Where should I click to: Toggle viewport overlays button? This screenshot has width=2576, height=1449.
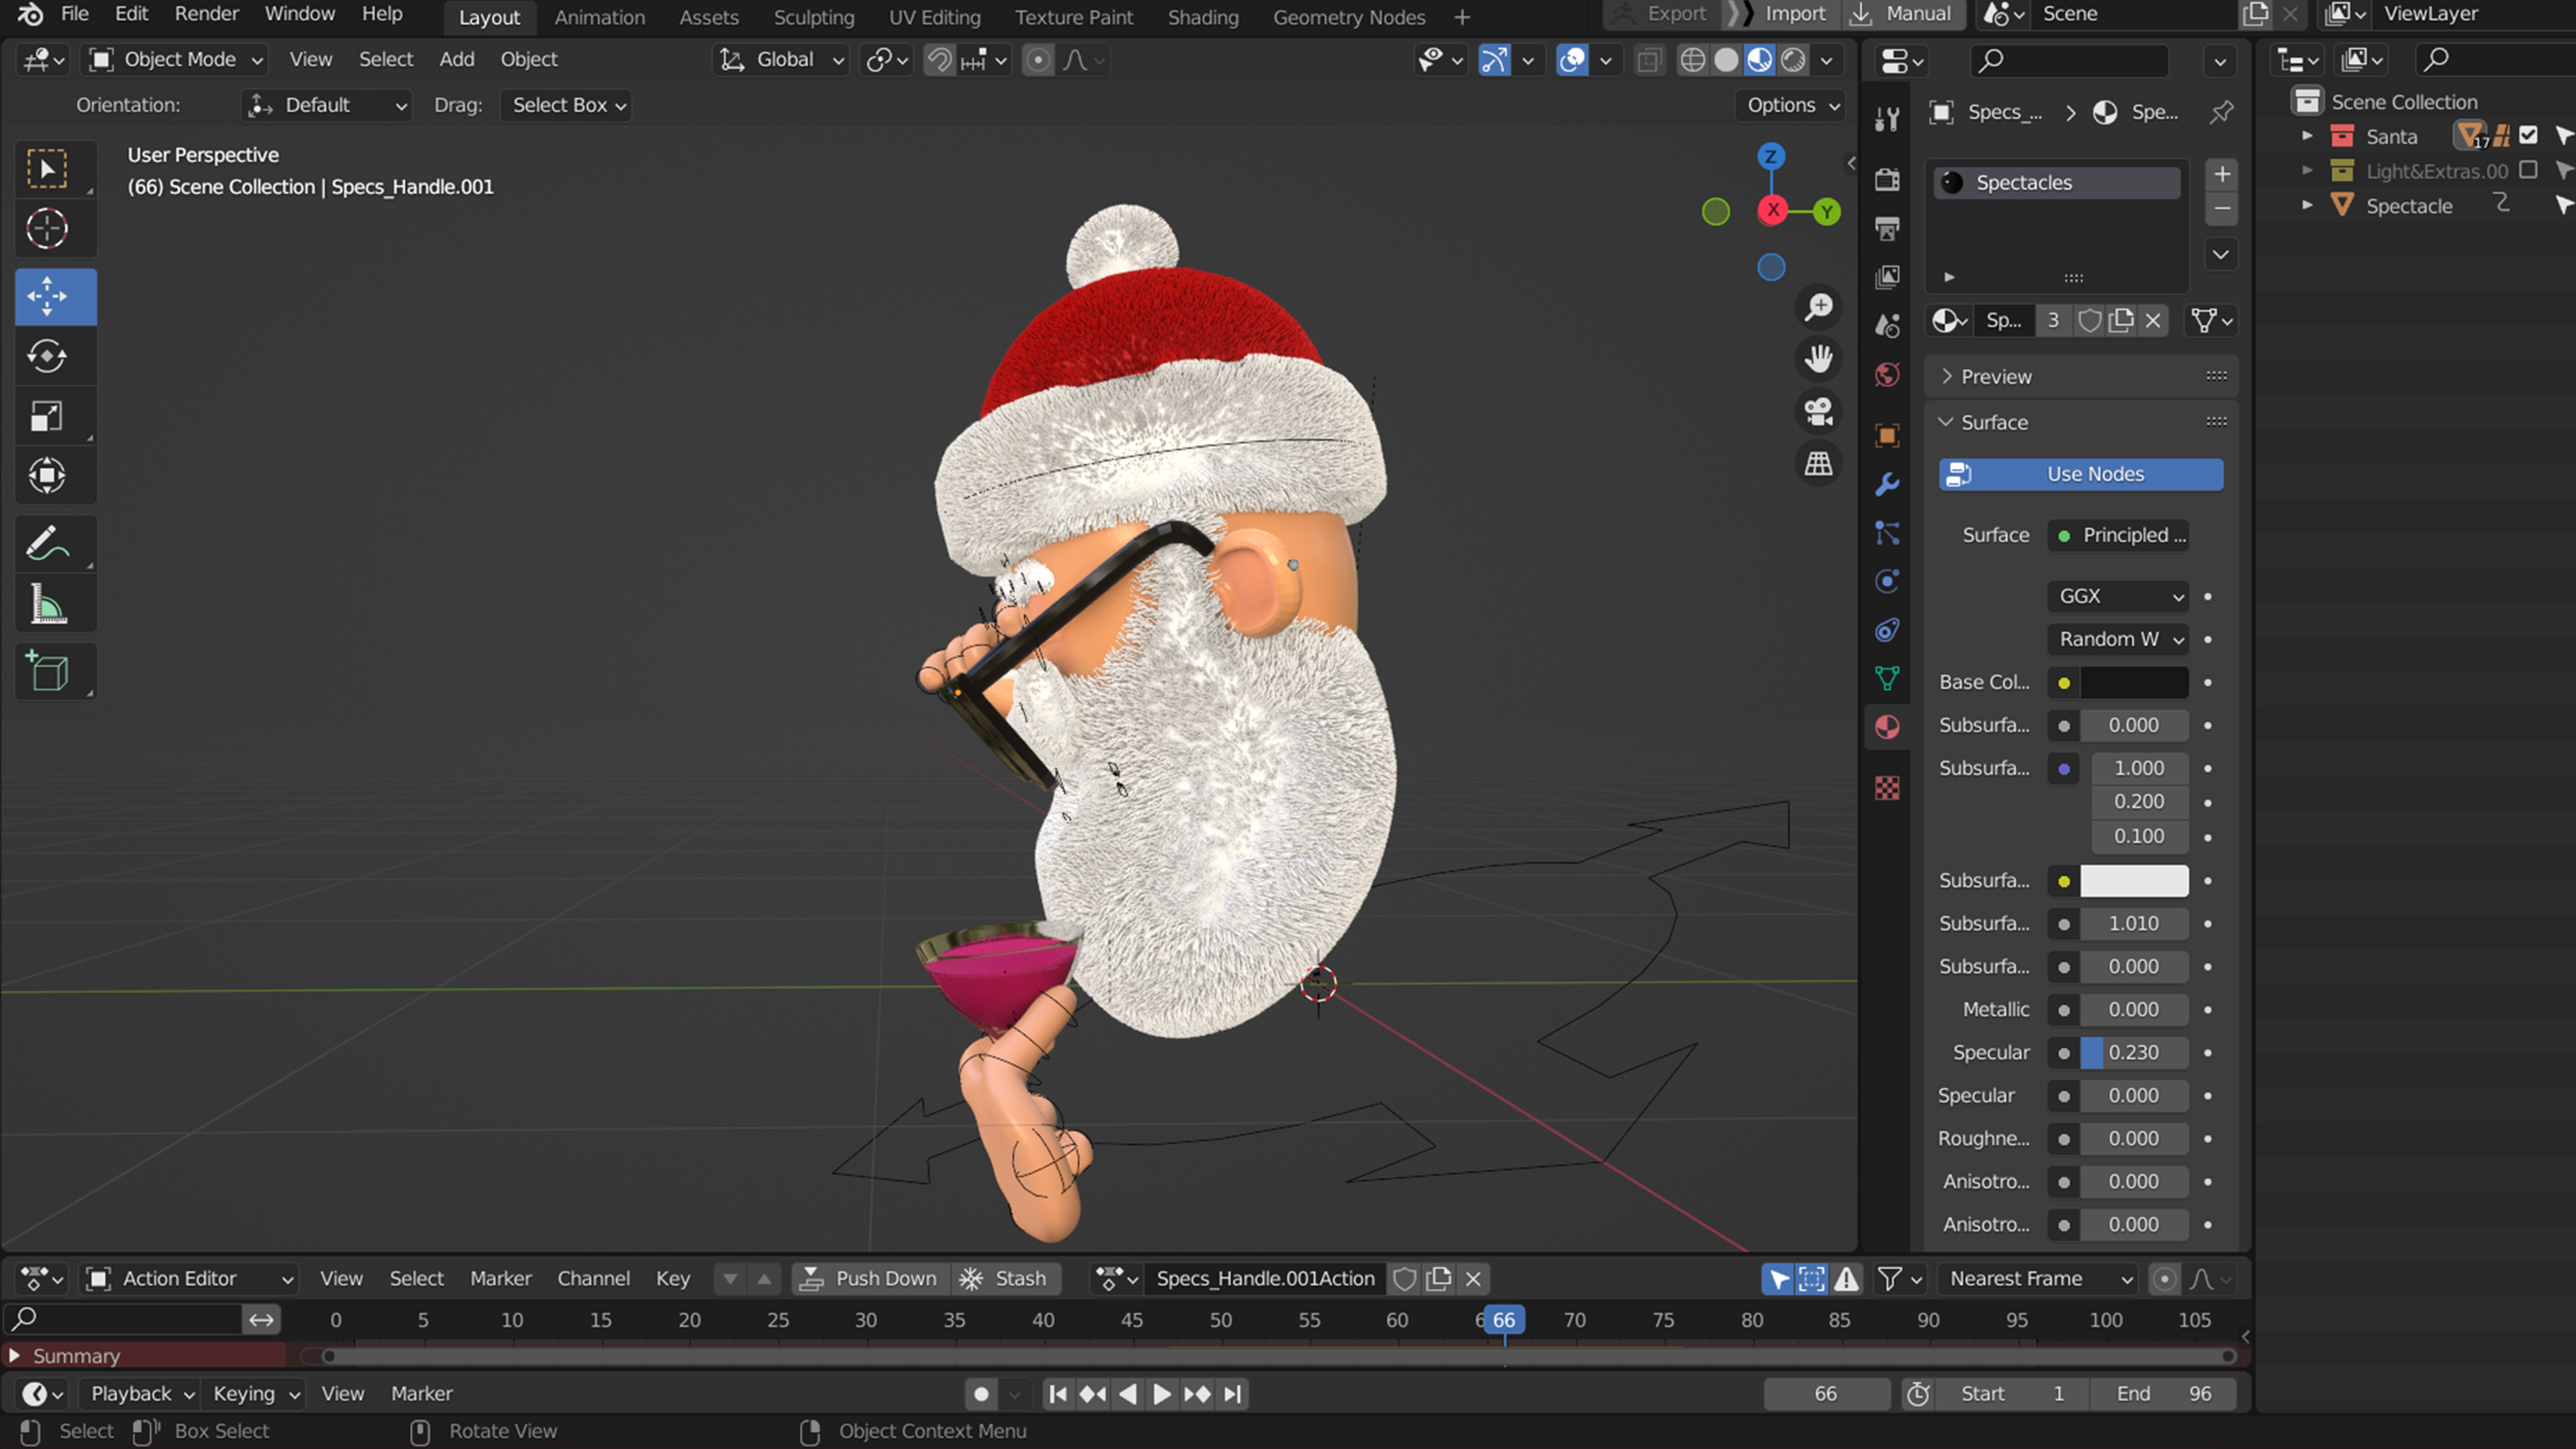coord(1572,60)
